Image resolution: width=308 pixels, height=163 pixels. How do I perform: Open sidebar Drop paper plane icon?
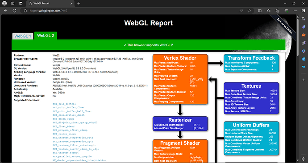click(x=304, y=67)
